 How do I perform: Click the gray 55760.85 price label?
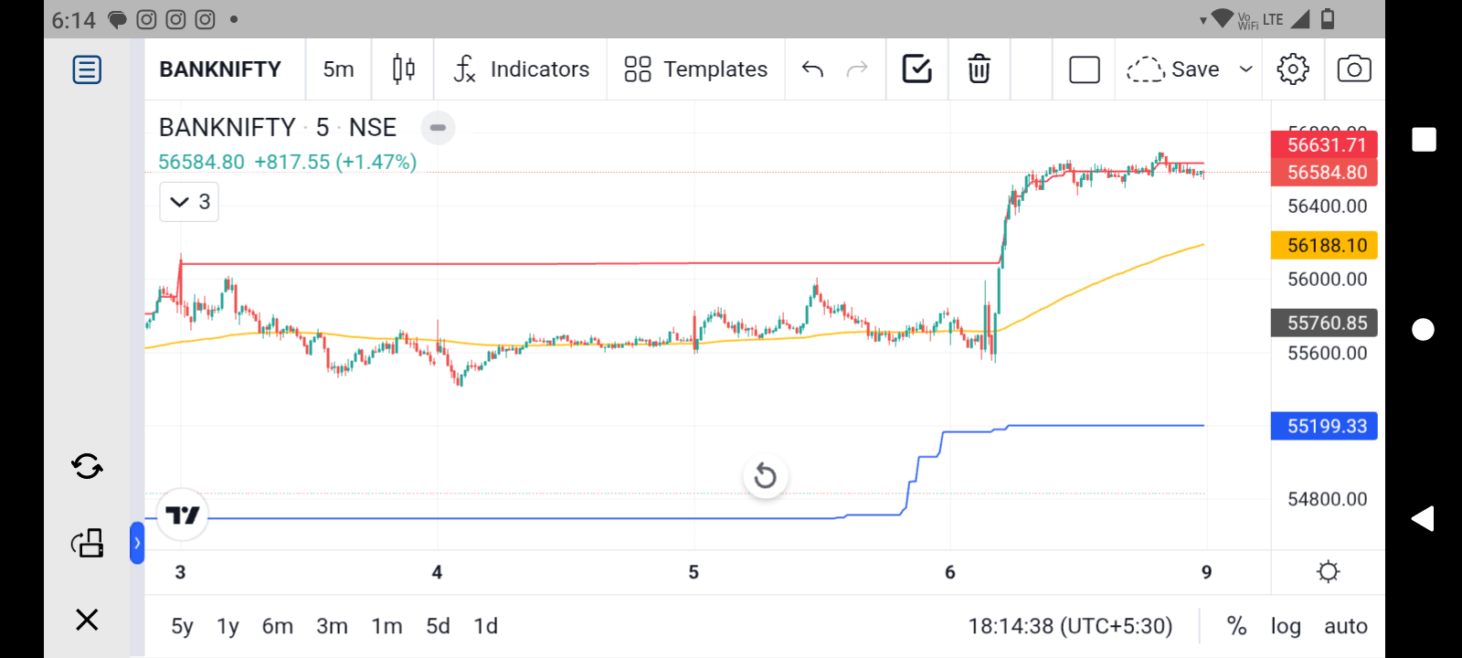click(1324, 323)
